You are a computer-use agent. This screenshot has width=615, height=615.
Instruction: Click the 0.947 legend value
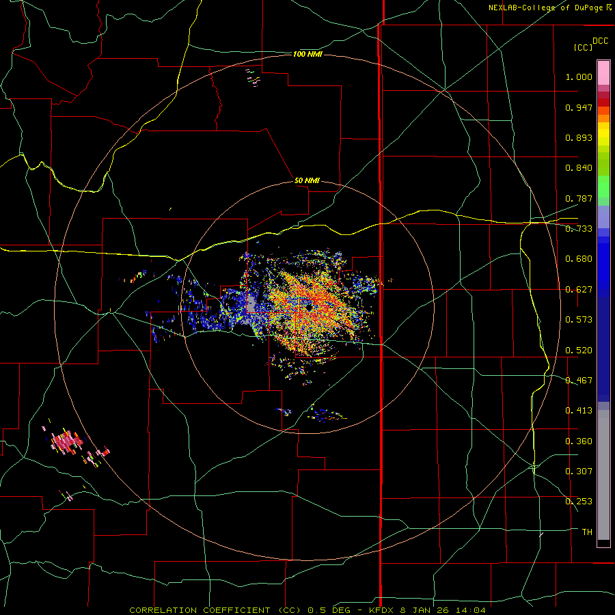pos(579,107)
